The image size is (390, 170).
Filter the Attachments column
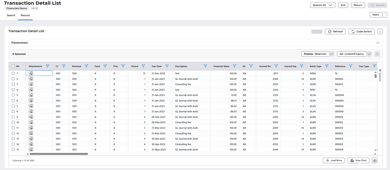48,66
